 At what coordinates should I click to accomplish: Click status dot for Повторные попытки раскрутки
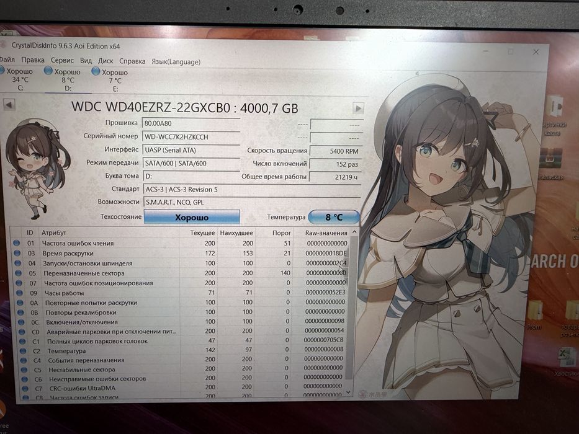tap(20, 303)
